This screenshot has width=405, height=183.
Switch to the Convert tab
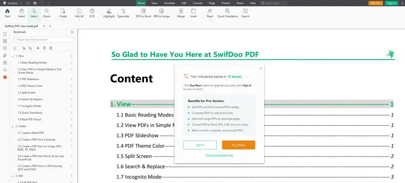198,3
